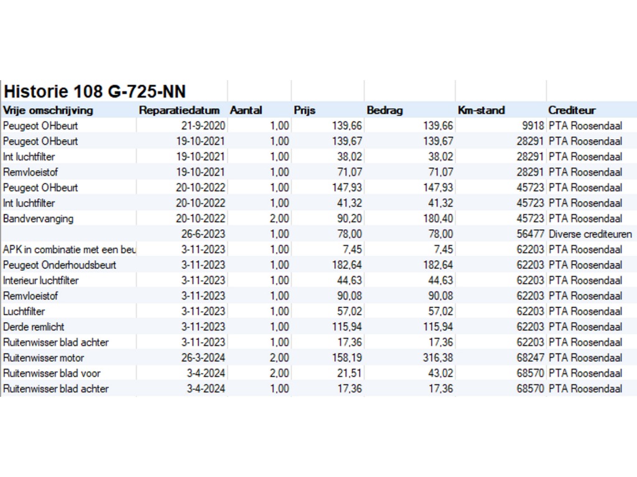Screen dimensions: 637x477
Task: Select the Bandvervanging description cell
Action: click(39, 219)
